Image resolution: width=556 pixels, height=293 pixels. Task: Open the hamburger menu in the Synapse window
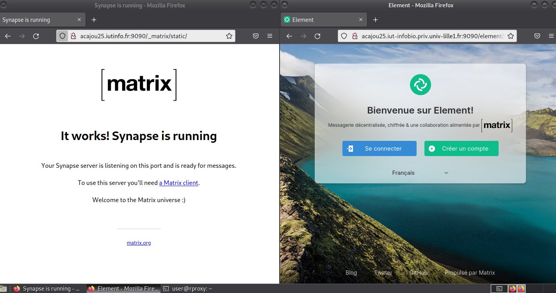click(270, 36)
